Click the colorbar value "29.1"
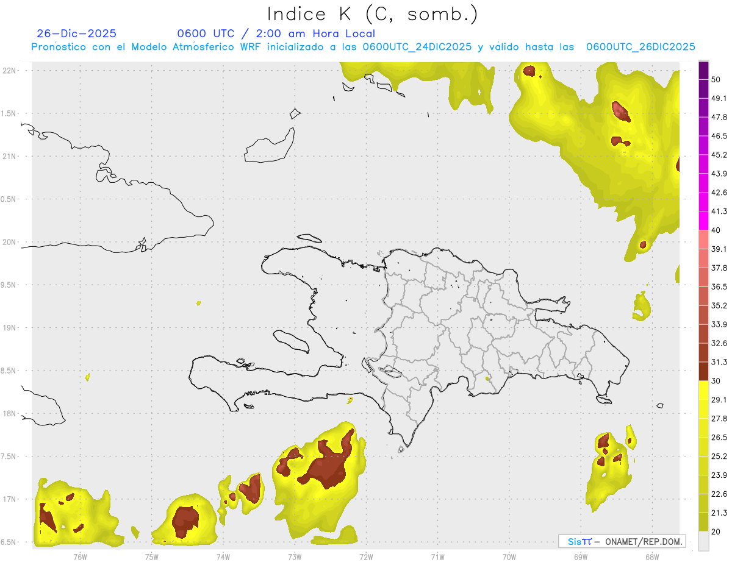Viewport: 732px width, 565px height. coord(719,400)
